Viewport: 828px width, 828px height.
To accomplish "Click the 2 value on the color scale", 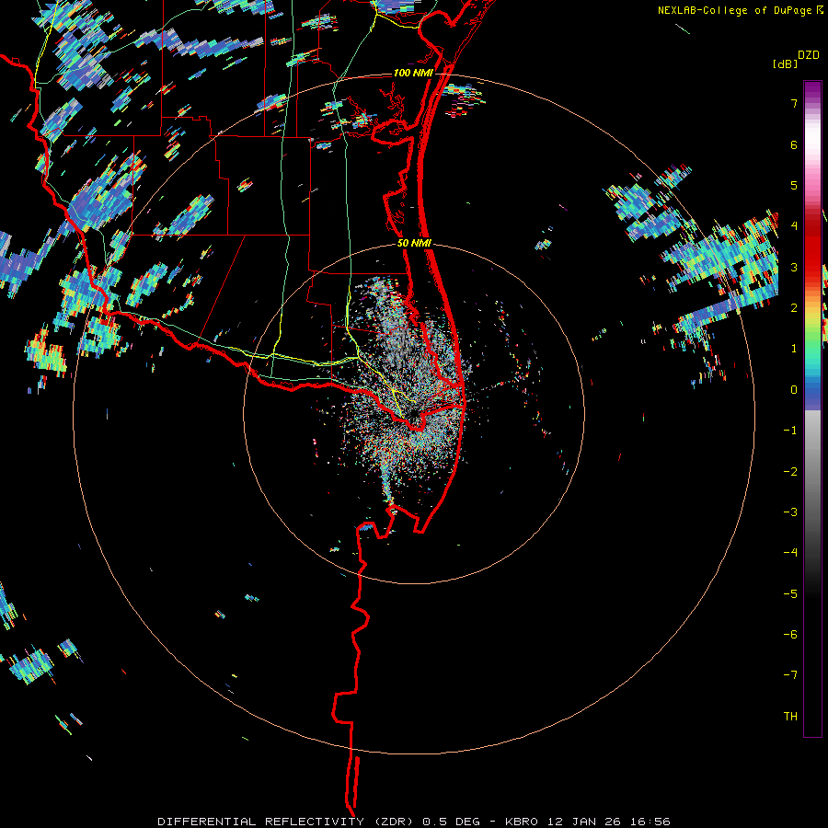I will 794,308.
